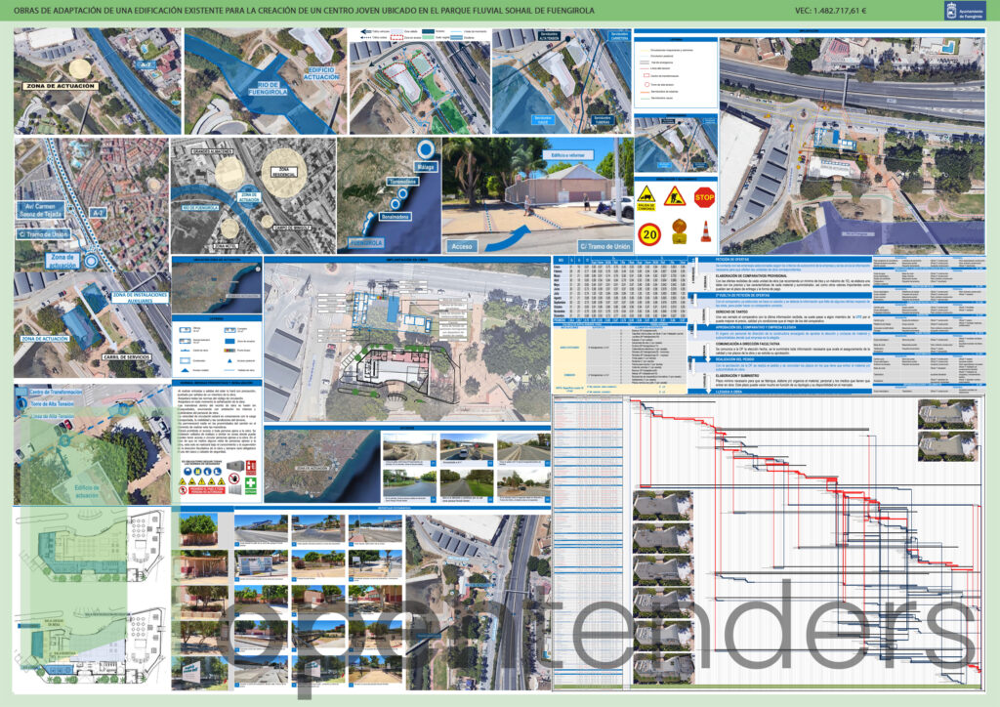This screenshot has width=1000, height=707.
Task: Click the OBRAS DE ADAPTACIÓN poster title
Action: 304,10
